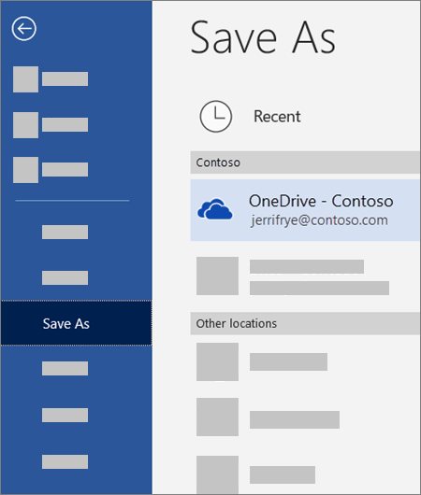421x495 pixels.
Task: Select the Save As menu item
Action: [x=76, y=323]
